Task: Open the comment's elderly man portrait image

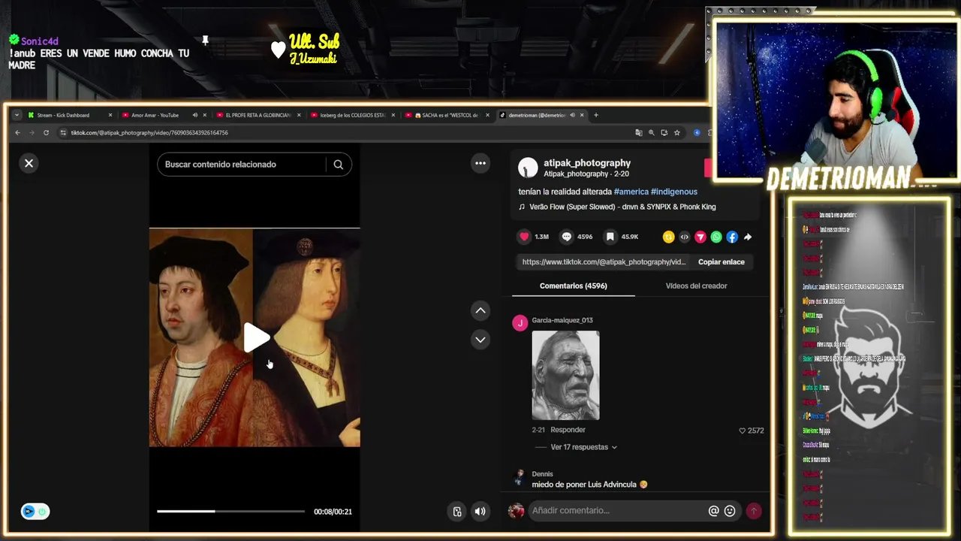Action: (565, 375)
